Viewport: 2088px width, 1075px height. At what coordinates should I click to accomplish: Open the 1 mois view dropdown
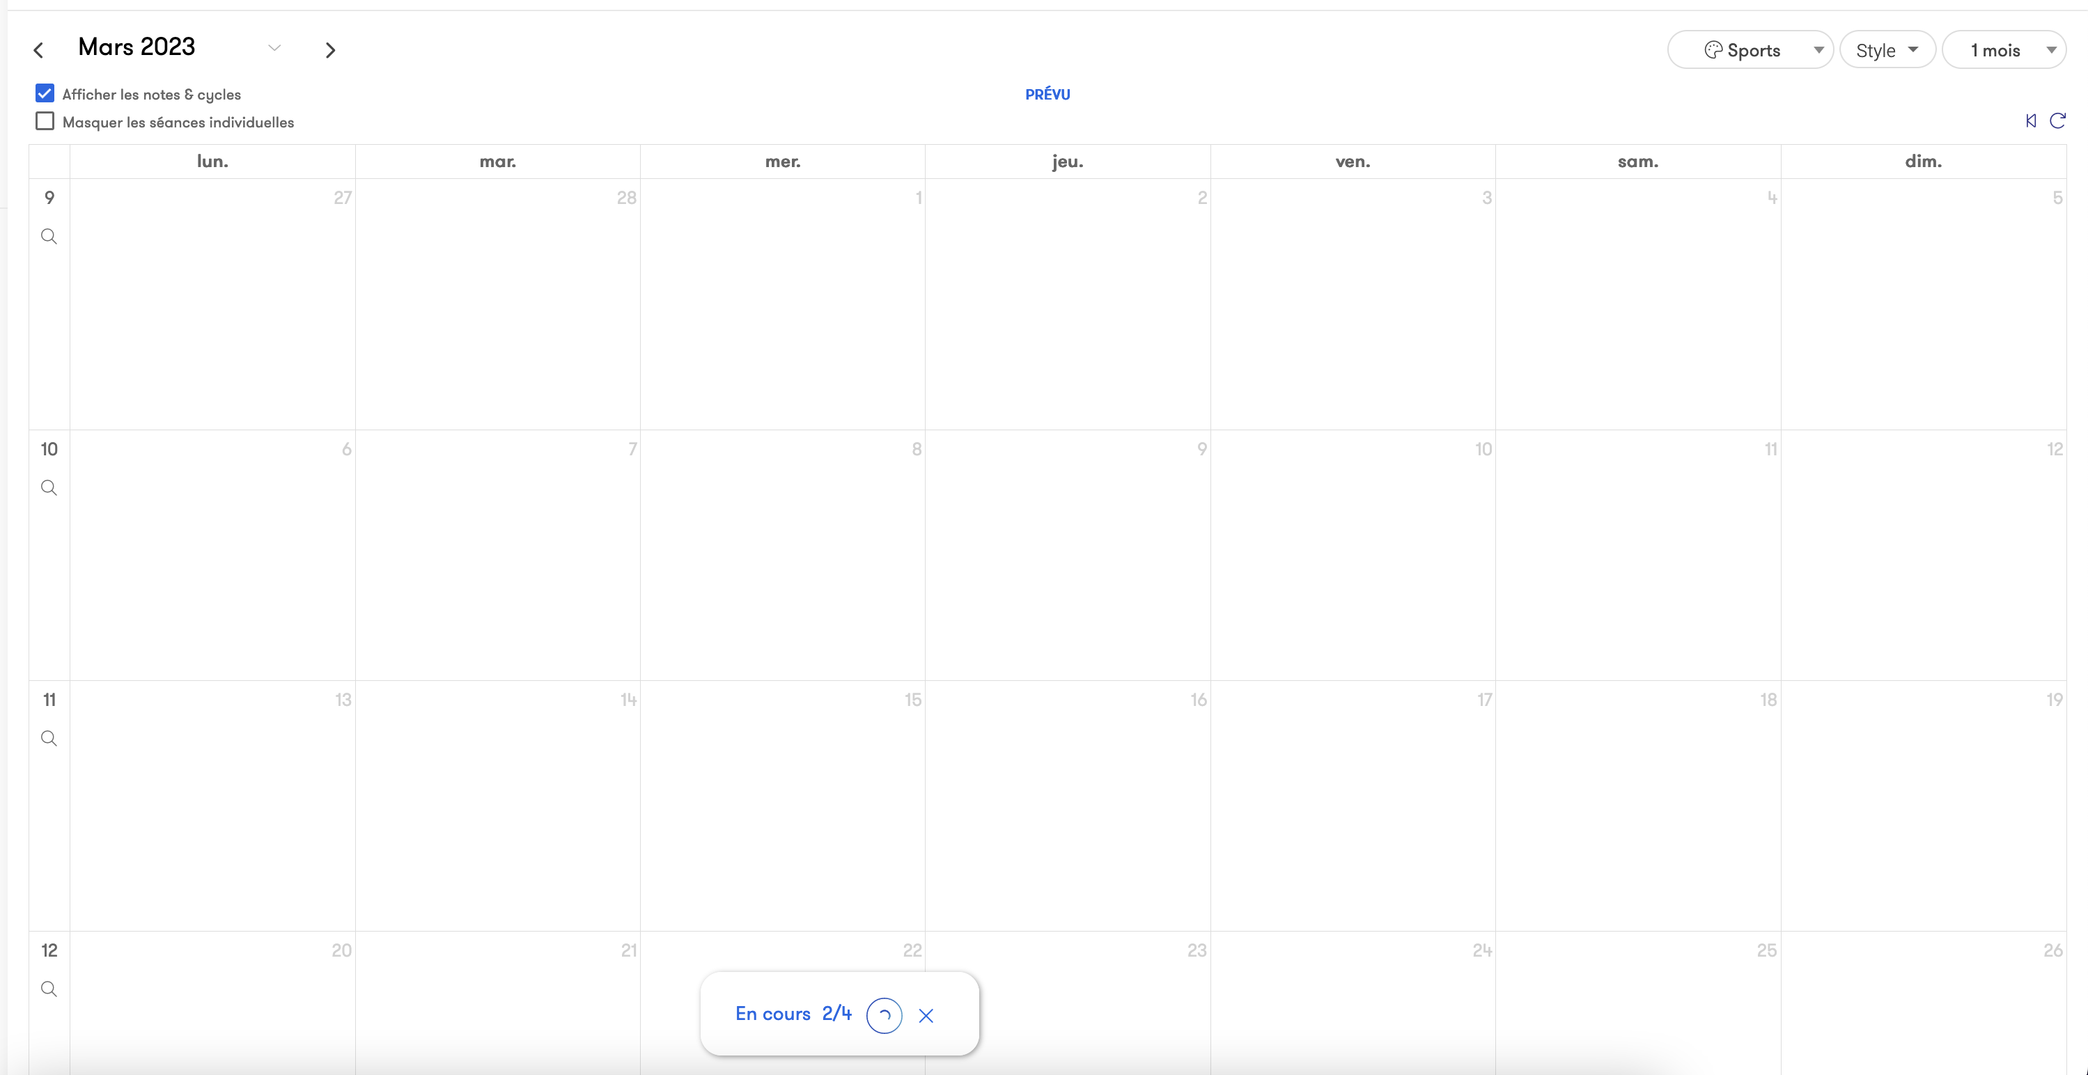tap(2004, 50)
